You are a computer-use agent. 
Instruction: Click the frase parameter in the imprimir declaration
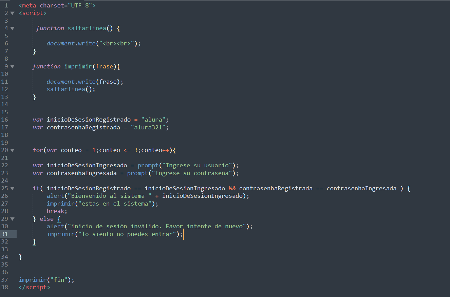(104, 67)
